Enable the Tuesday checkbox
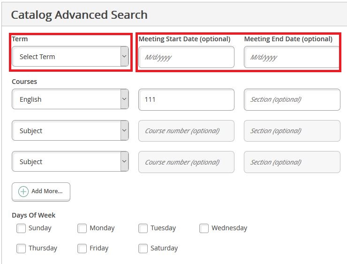The height and width of the screenshot is (264, 347). click(143, 228)
